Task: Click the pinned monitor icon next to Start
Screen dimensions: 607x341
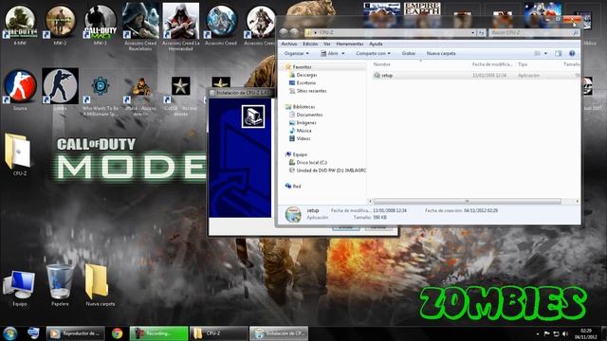Action: click(x=34, y=333)
